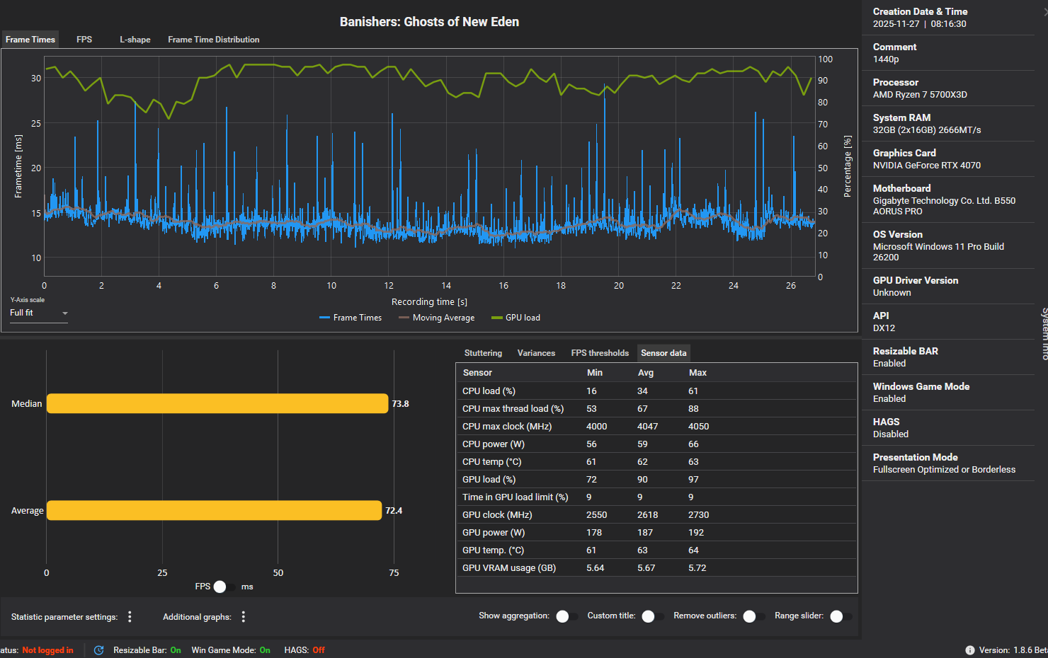The width and height of the screenshot is (1048, 658).
Task: Click the Moving Average legend entry
Action: click(x=436, y=318)
